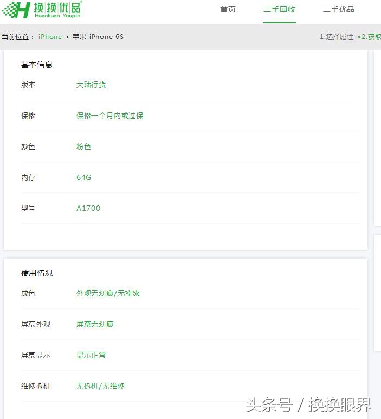
Task: Click the 苹果 iPhone 6S breadcrumb
Action: pyautogui.click(x=98, y=37)
